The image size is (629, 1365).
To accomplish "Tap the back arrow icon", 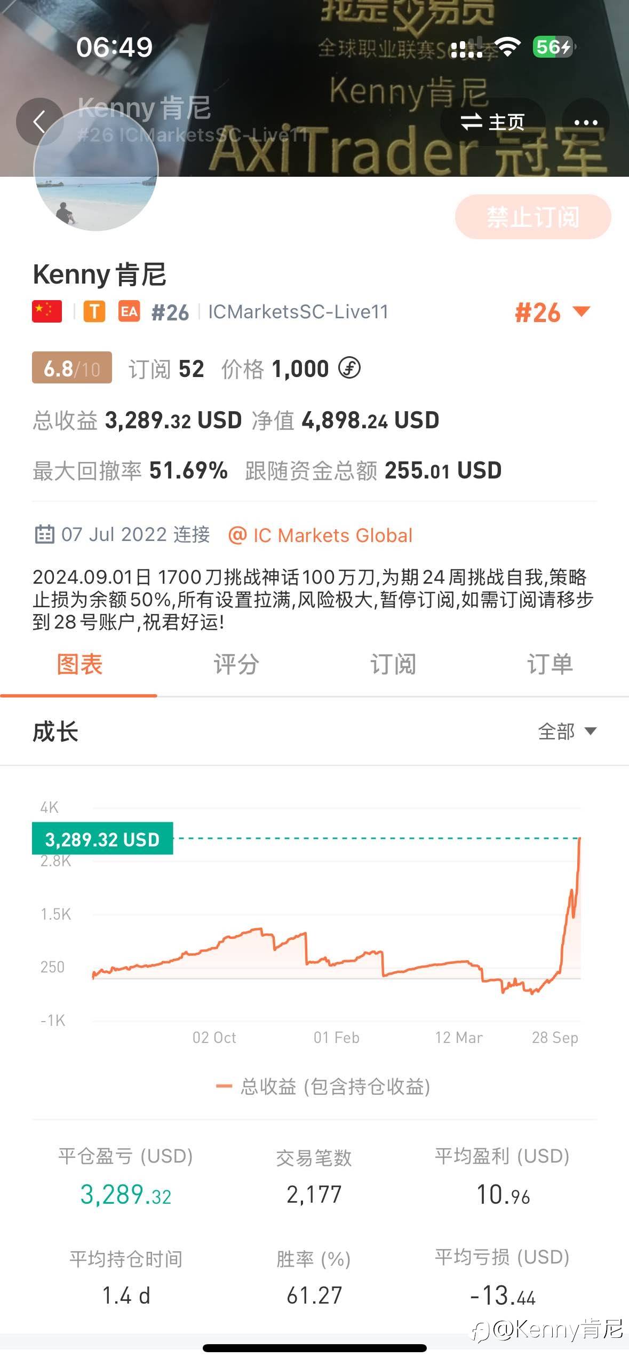I will [39, 122].
